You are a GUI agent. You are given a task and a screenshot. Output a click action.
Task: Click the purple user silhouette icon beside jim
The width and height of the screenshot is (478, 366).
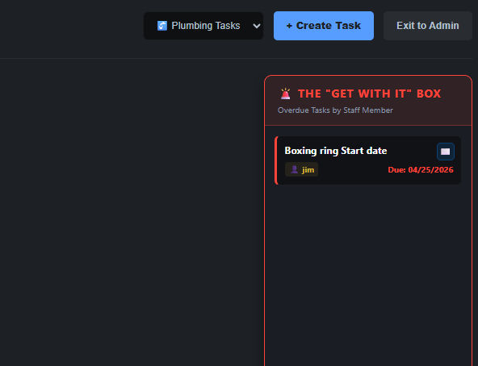coord(294,169)
